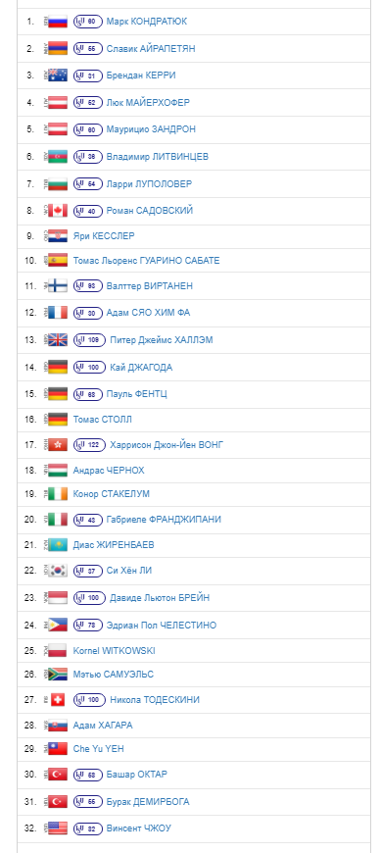This screenshot has height=853, width=381.
Task: Click the Australian flag beside Брендан КЕРРИ
Action: click(58, 75)
